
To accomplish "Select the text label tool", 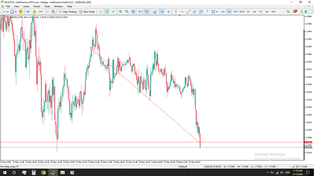I will [207, 12].
